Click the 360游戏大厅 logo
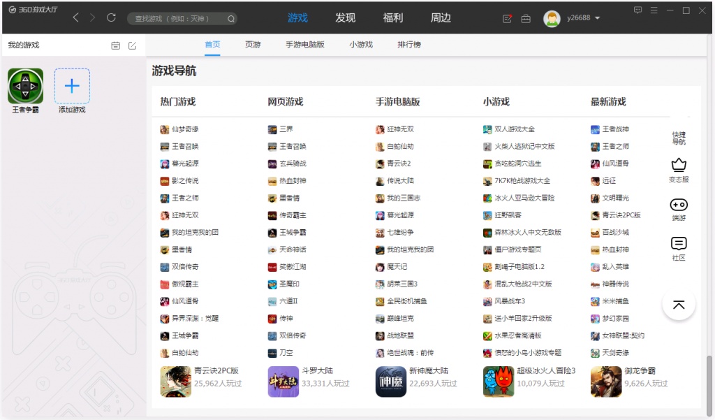715x420 pixels. tap(34, 10)
